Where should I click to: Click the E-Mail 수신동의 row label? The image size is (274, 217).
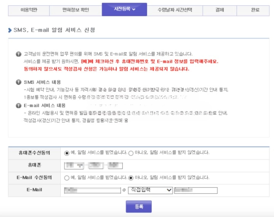pos(34,177)
